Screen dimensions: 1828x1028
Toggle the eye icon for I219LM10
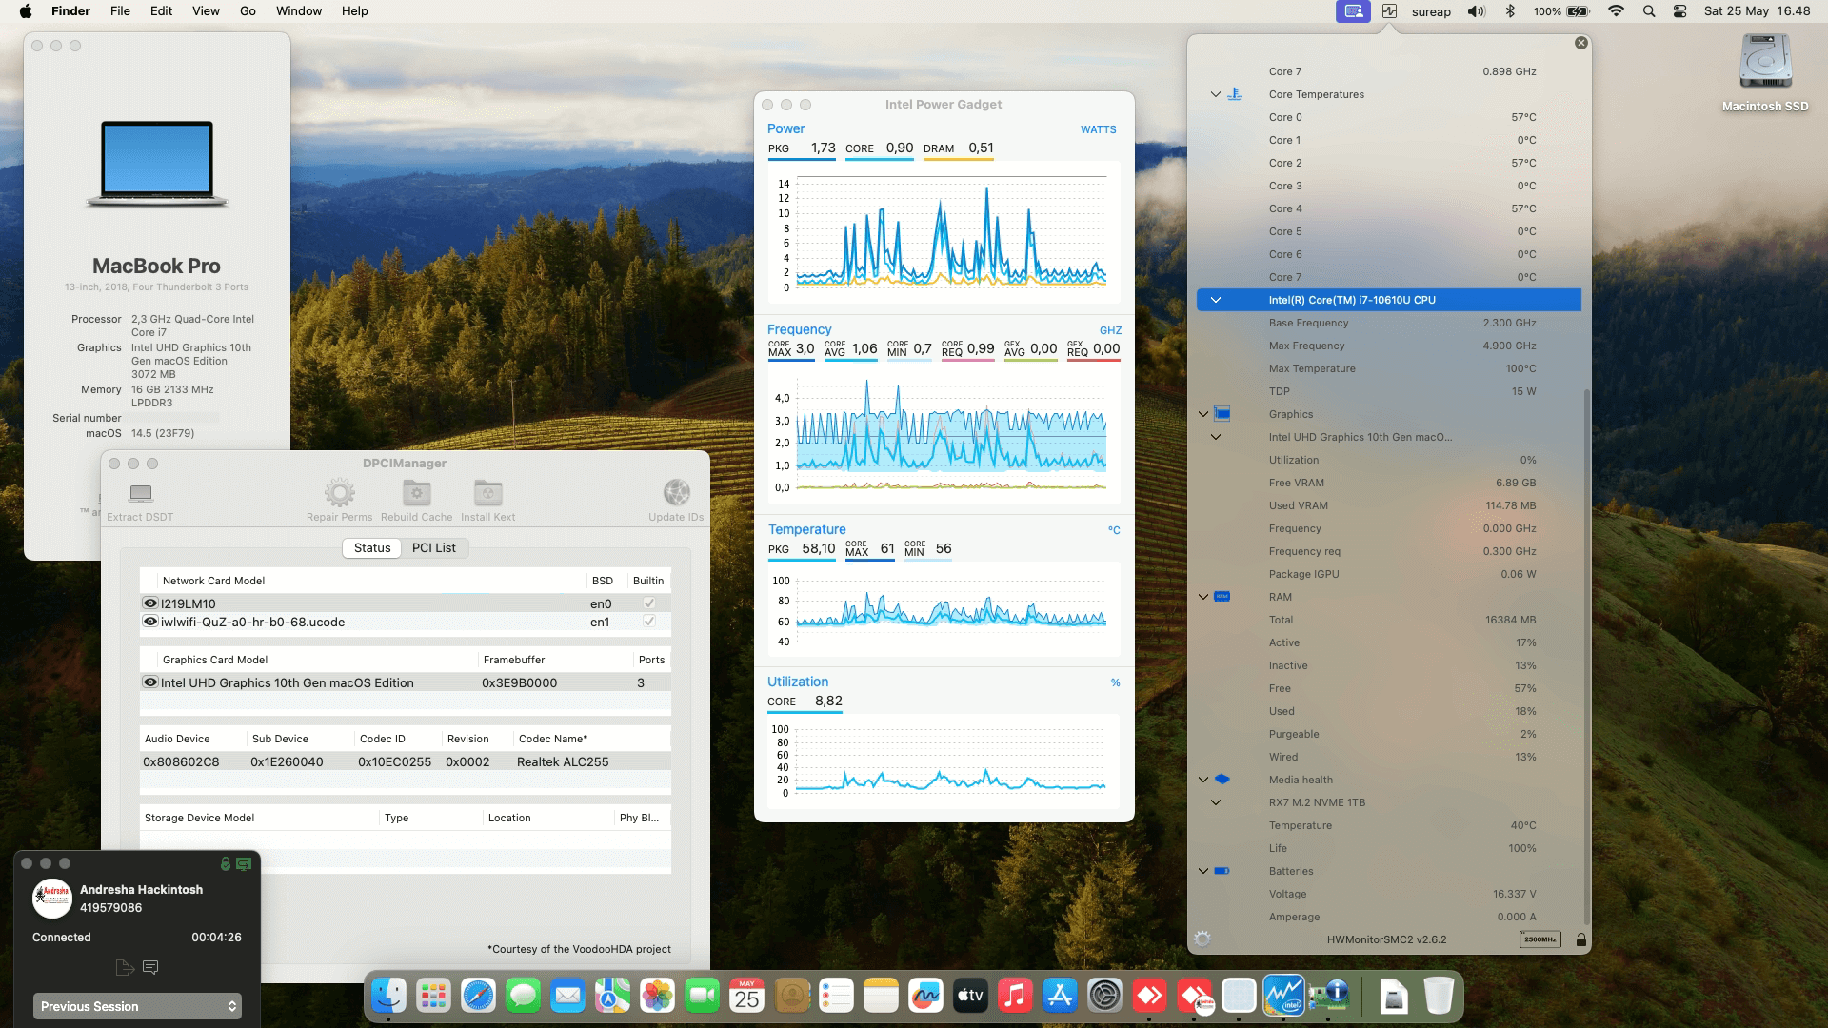[149, 603]
